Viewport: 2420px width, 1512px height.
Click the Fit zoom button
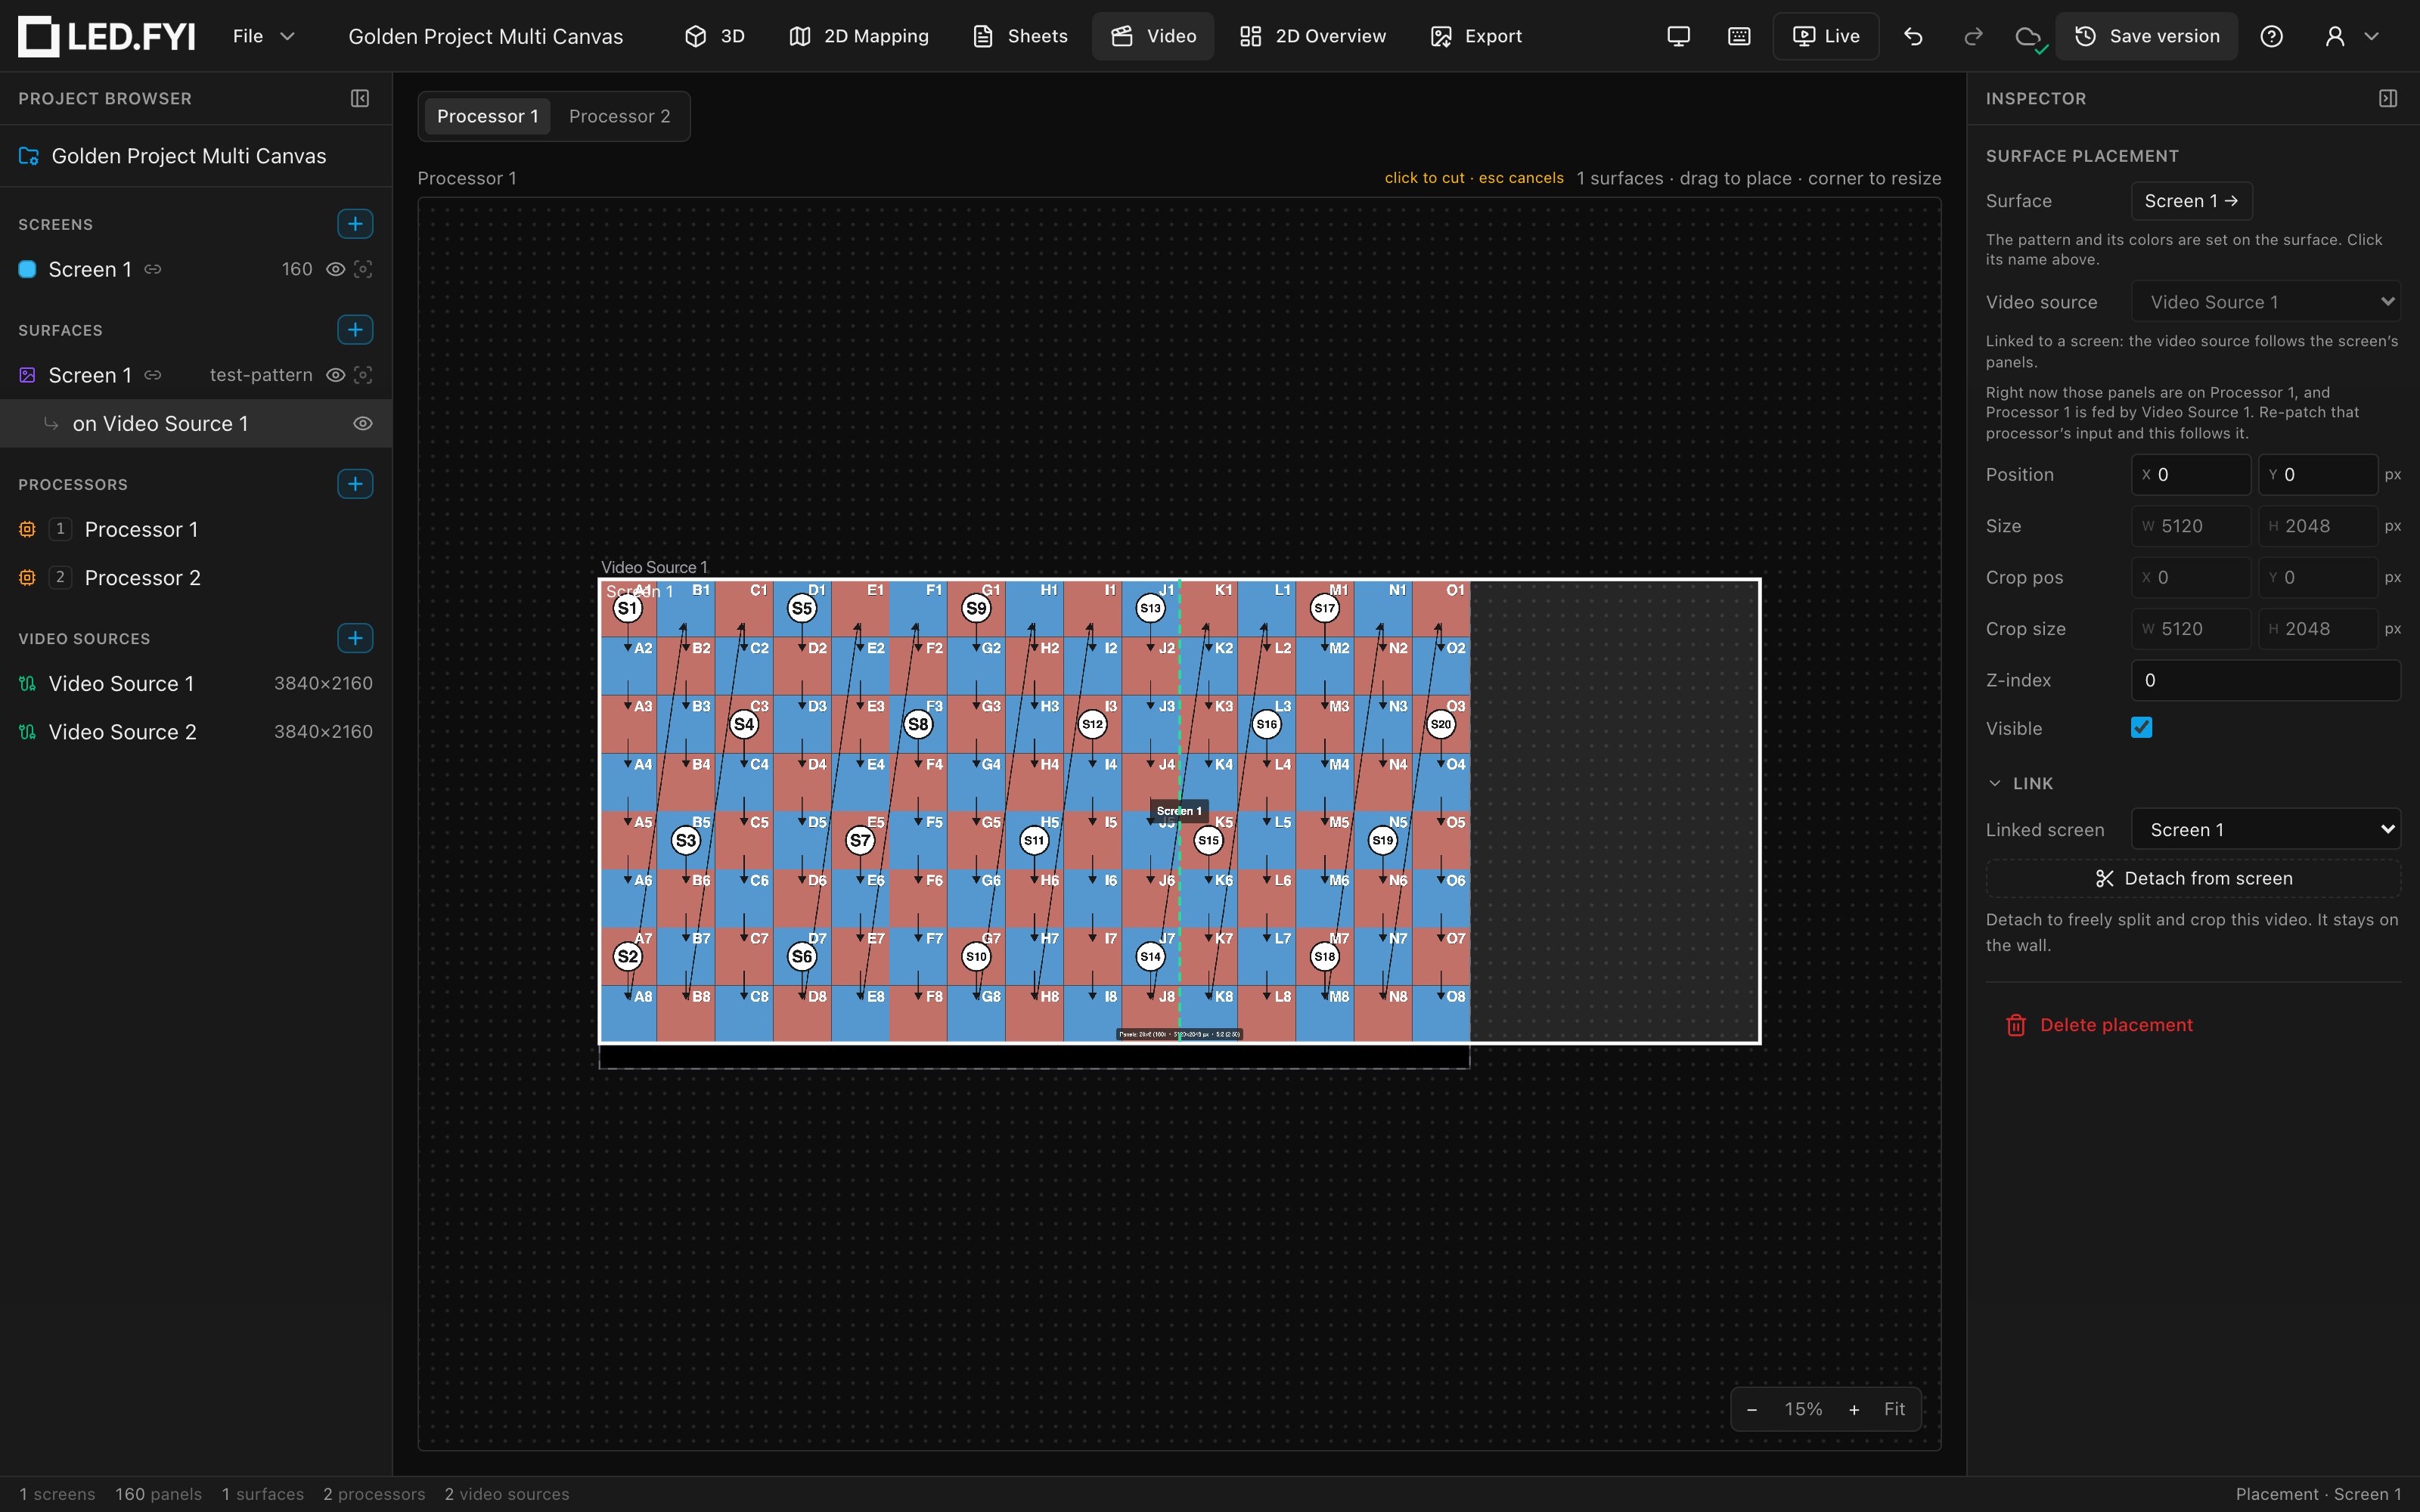[1894, 1409]
